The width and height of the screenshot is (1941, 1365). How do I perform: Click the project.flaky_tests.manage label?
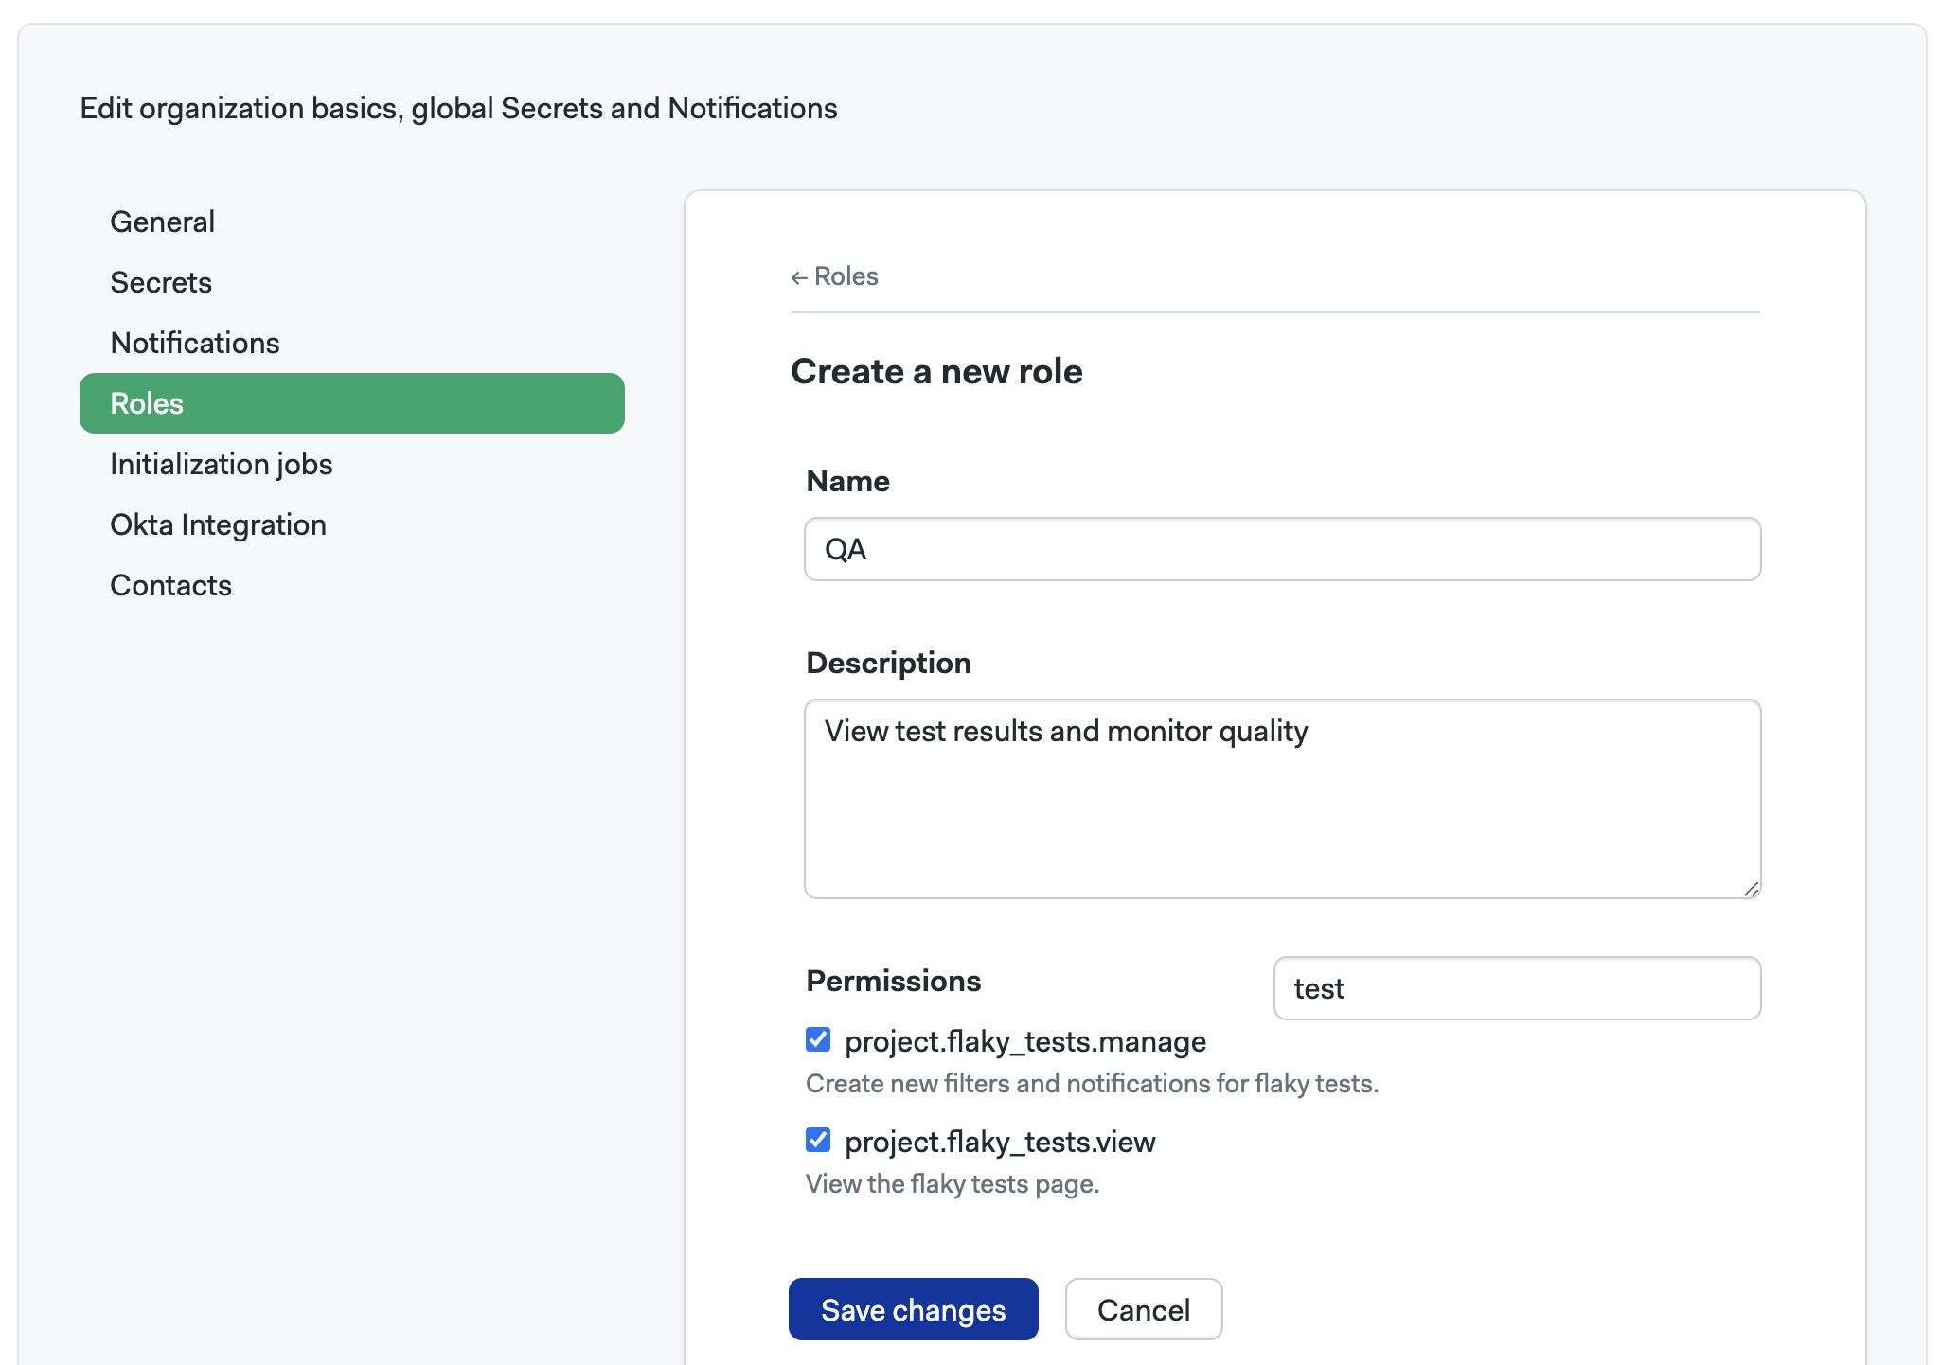point(1025,1041)
